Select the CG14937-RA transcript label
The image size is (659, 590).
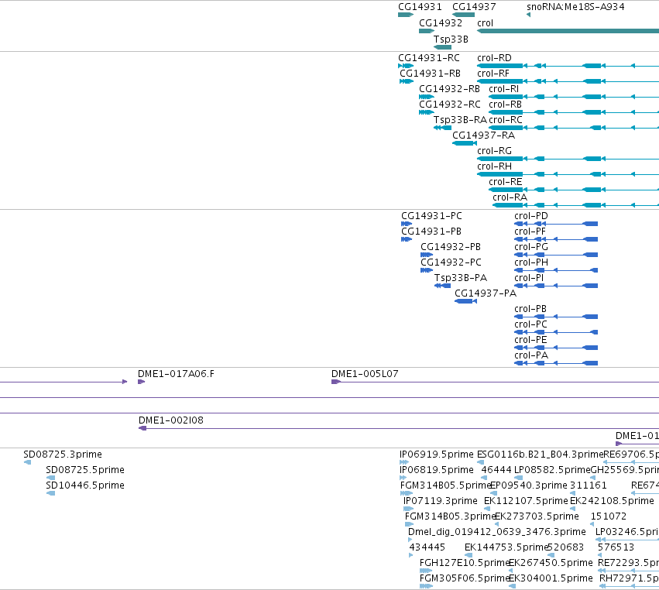coord(483,135)
